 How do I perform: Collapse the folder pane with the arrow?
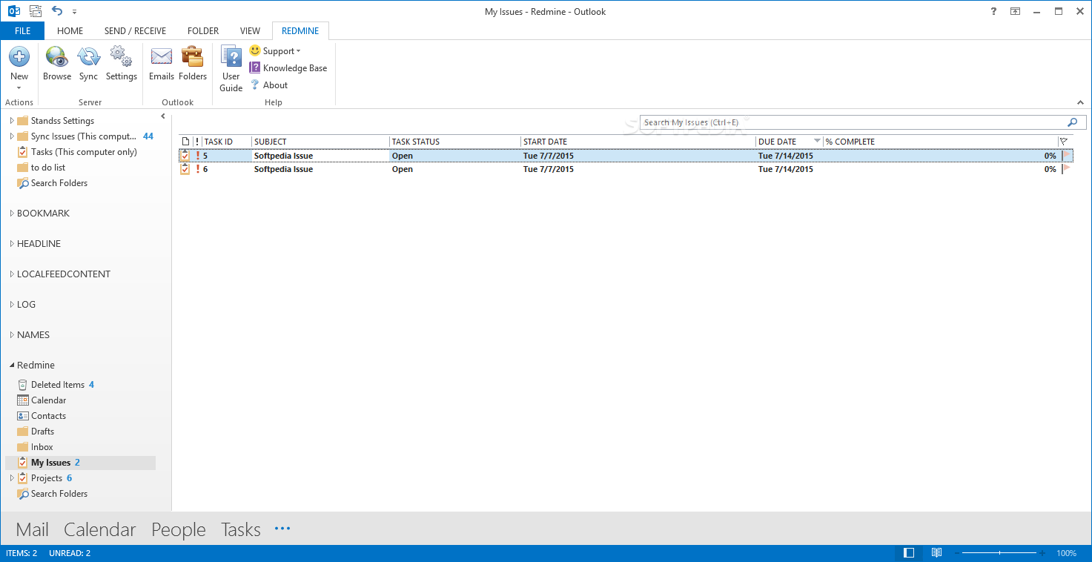click(x=163, y=116)
